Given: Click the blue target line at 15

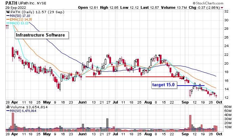Looking at the screenshot, I should (191, 86).
